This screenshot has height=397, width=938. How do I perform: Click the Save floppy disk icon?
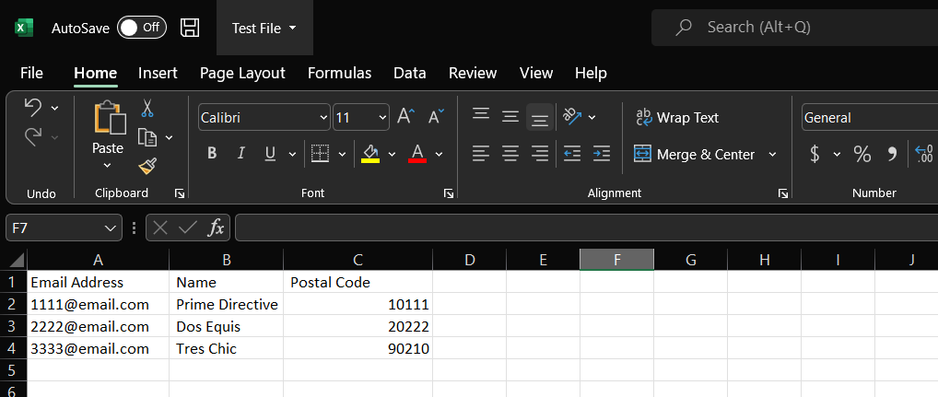click(190, 28)
